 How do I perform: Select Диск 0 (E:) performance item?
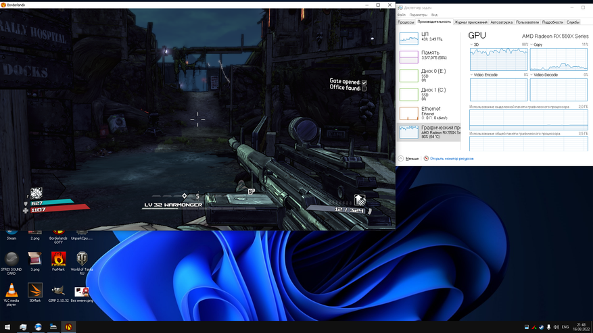point(429,76)
